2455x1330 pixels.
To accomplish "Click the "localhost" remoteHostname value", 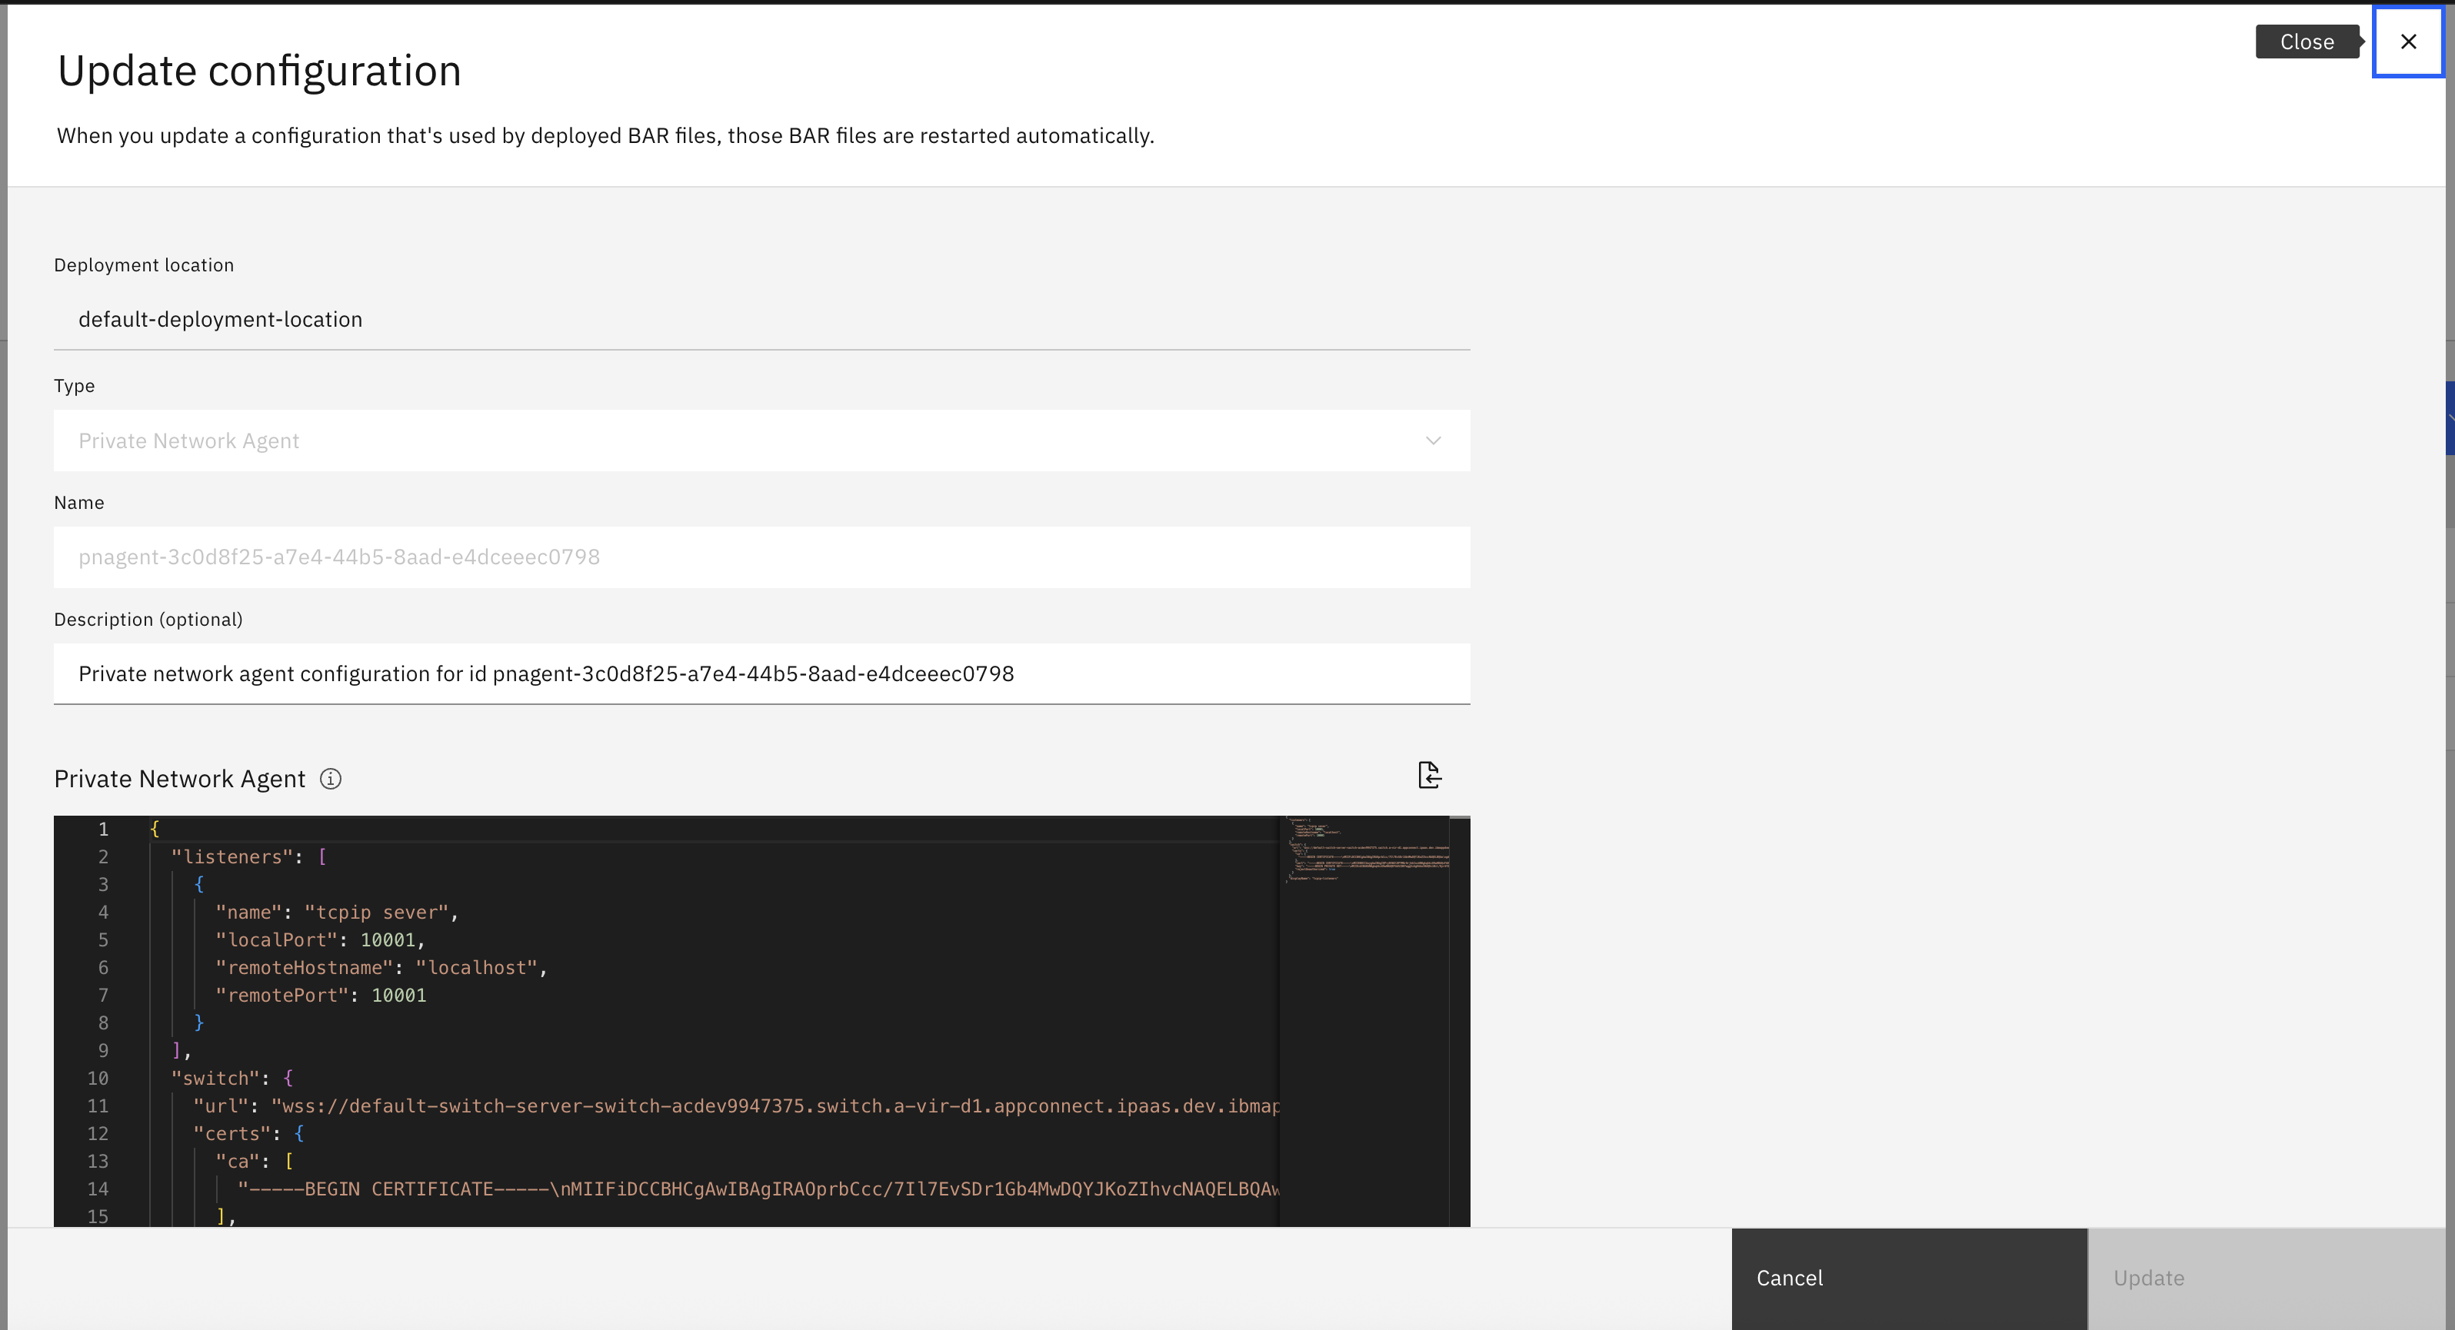I will pyautogui.click(x=475, y=968).
